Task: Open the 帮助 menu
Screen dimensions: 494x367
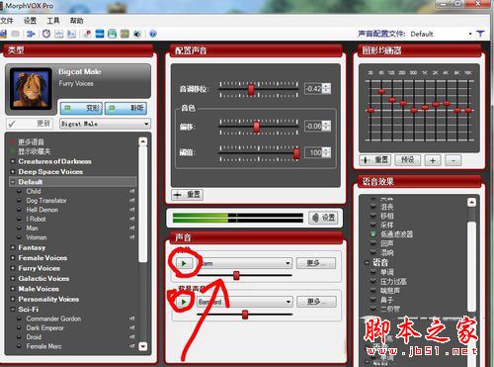Action: point(76,21)
